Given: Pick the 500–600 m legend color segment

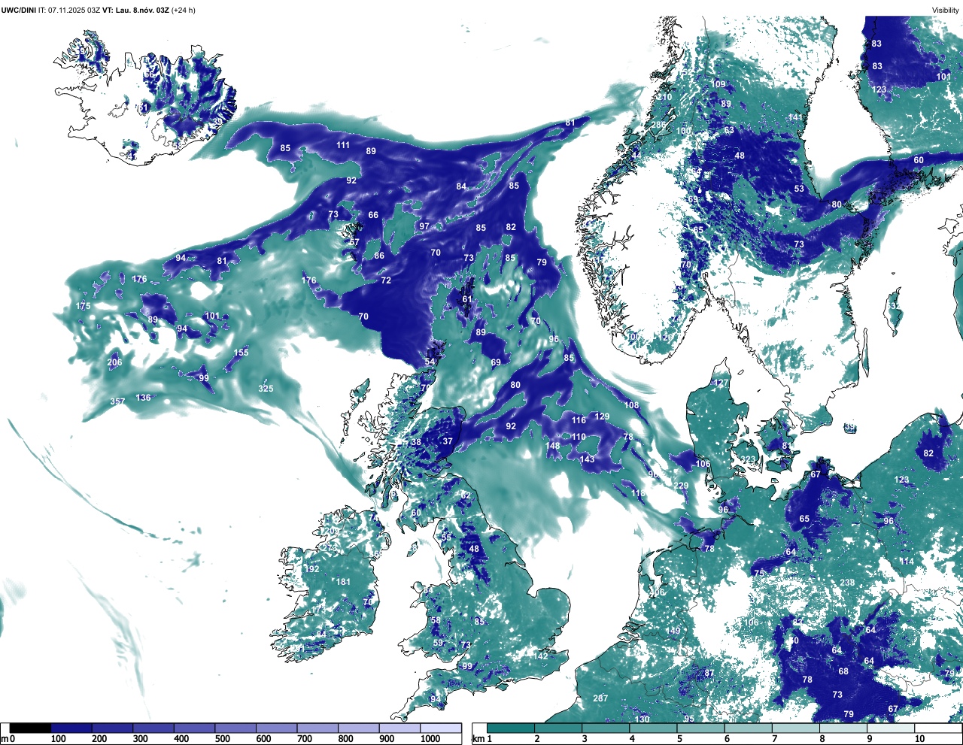Looking at the screenshot, I should tap(235, 728).
